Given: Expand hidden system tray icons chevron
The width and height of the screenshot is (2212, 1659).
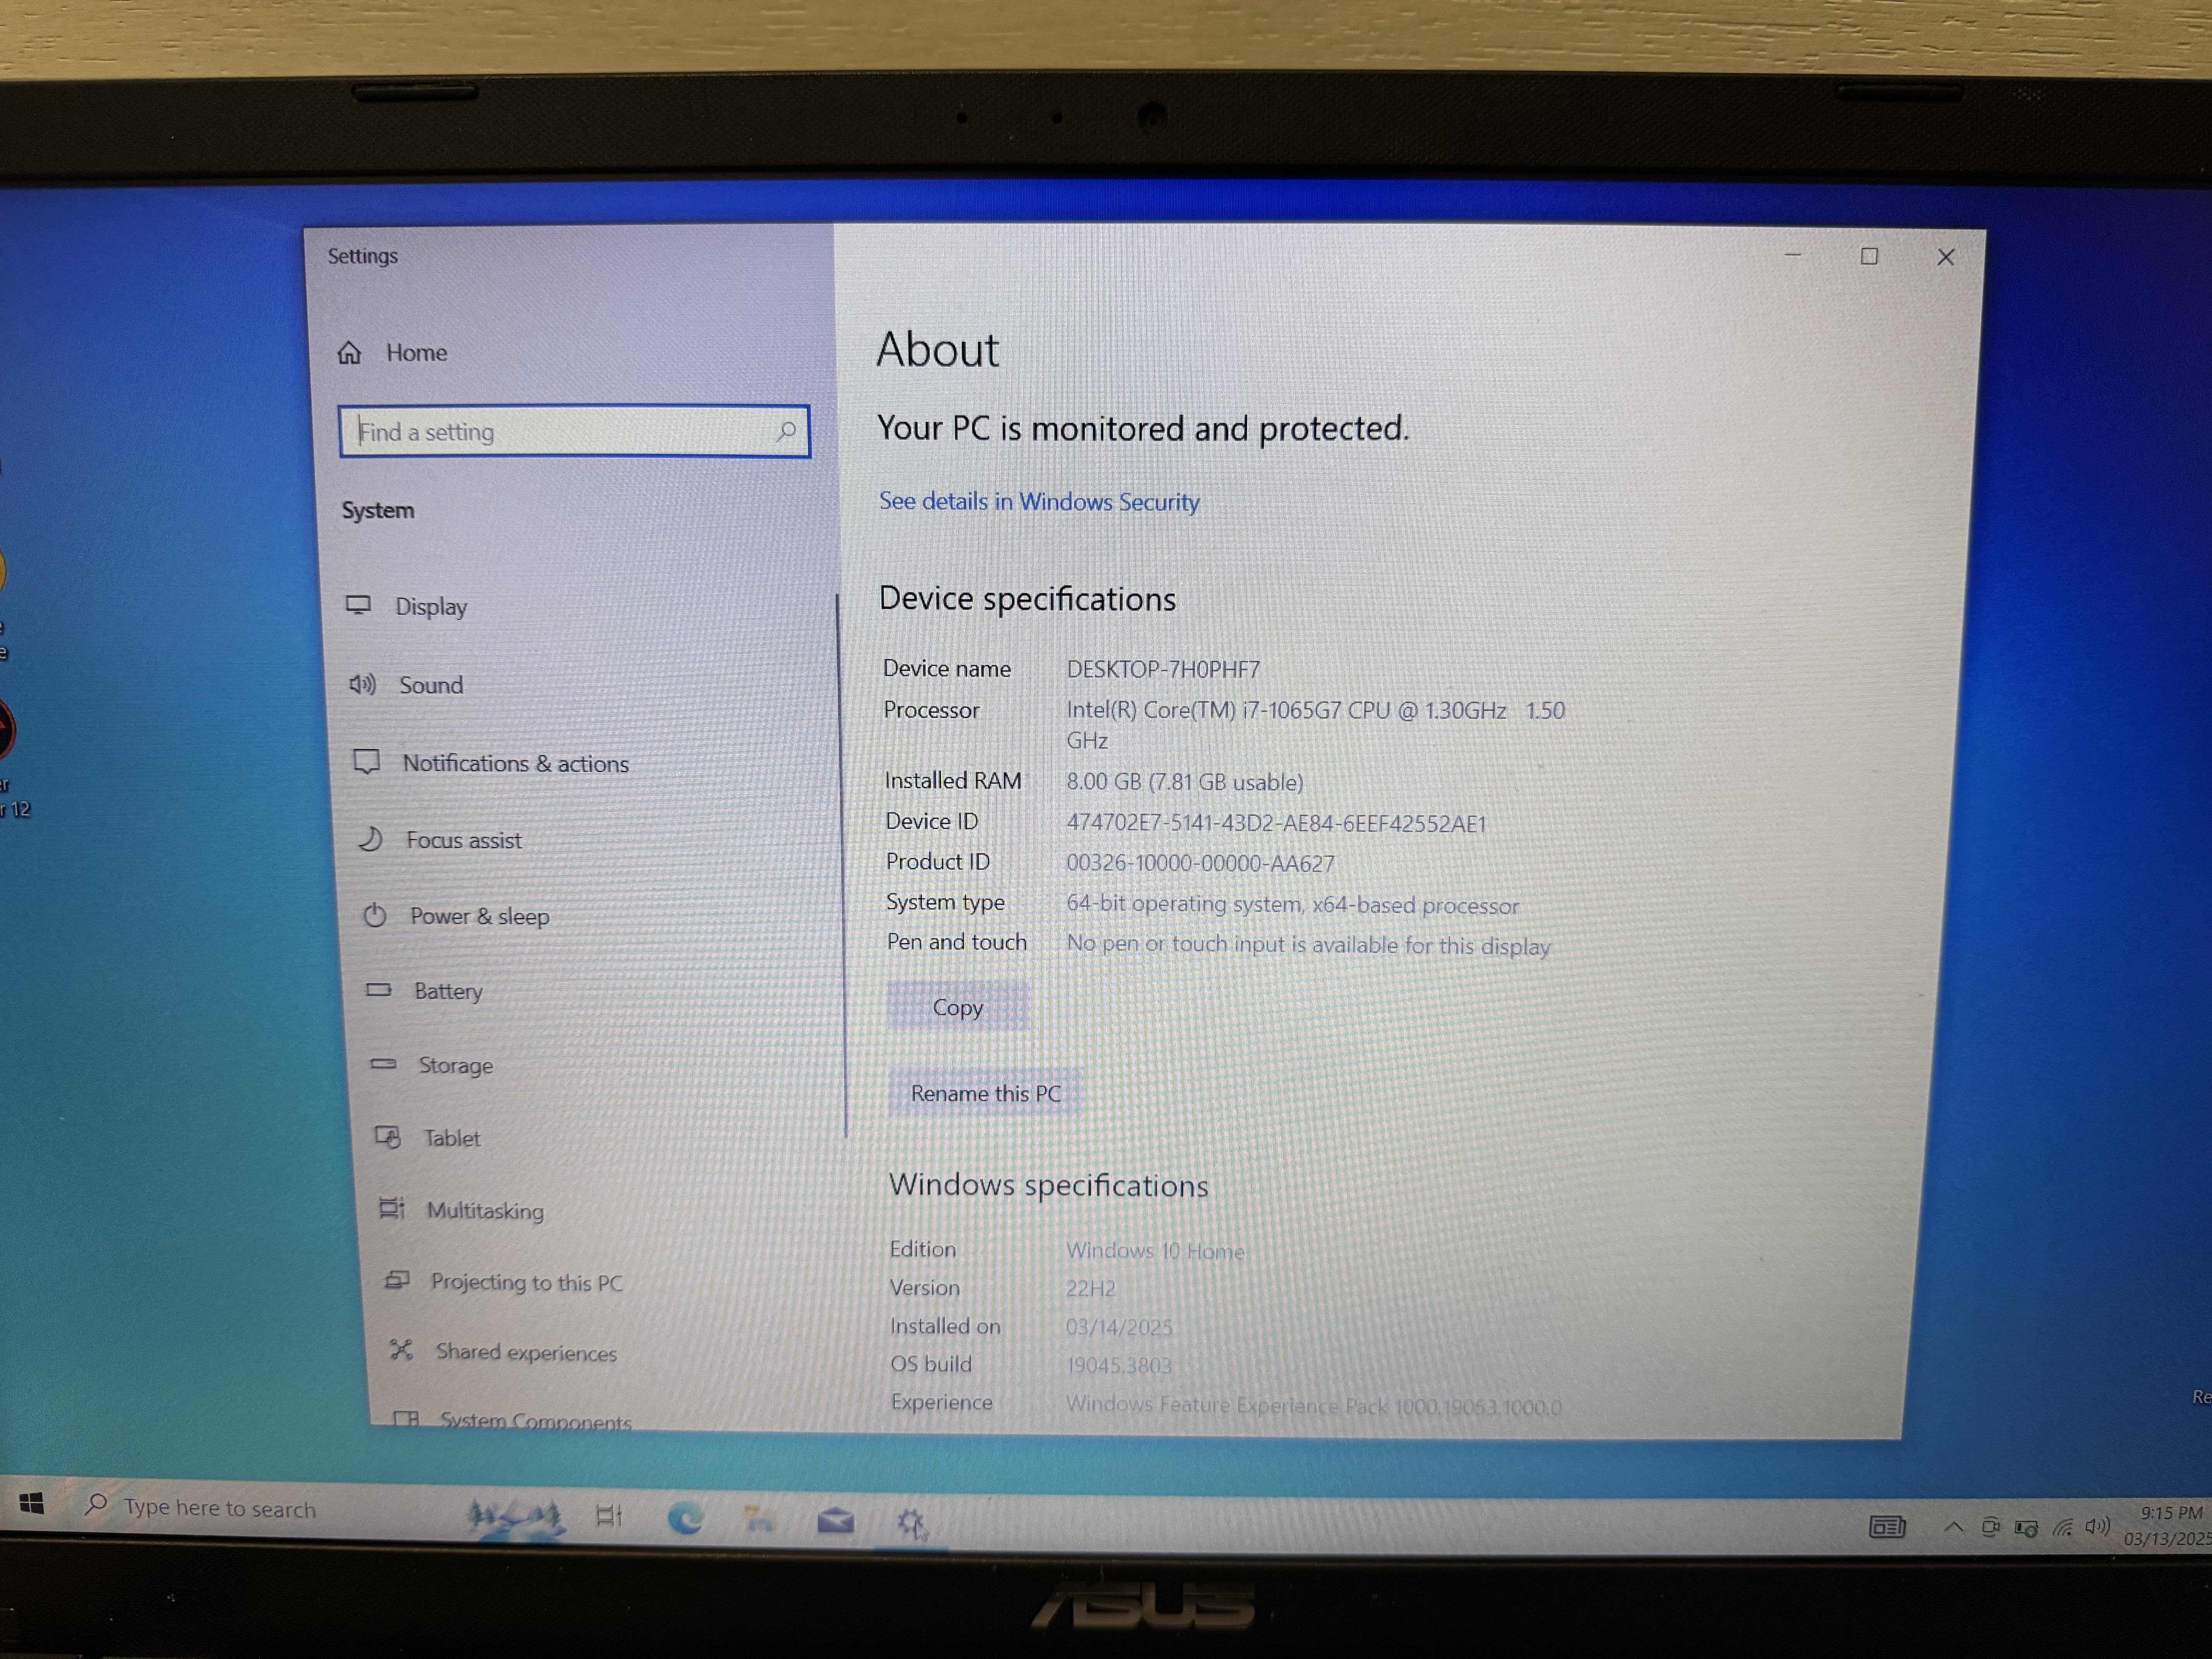Looking at the screenshot, I should pos(1952,1527).
